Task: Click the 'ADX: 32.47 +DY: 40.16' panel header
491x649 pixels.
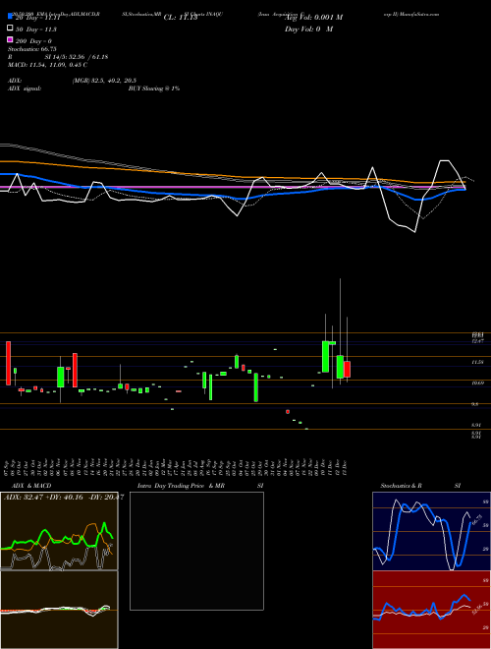Action: (x=44, y=498)
